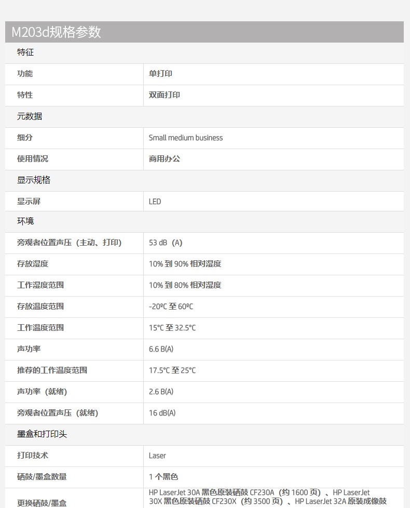The width and height of the screenshot is (410, 508).
Task: Select the 单打印 value cell
Action: (x=160, y=74)
